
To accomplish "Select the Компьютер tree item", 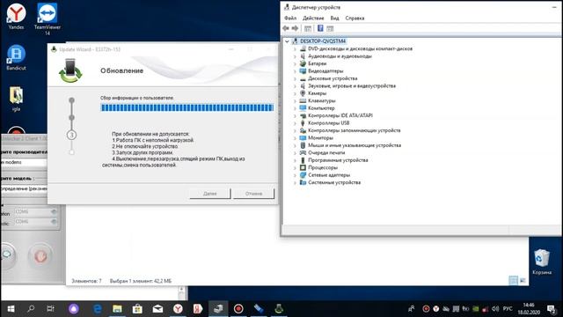I will (x=321, y=108).
